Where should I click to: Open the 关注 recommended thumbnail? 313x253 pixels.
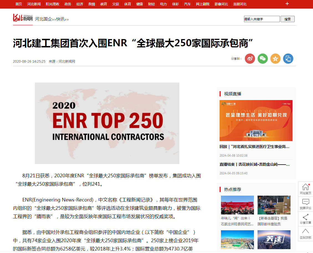click(x=274, y=240)
